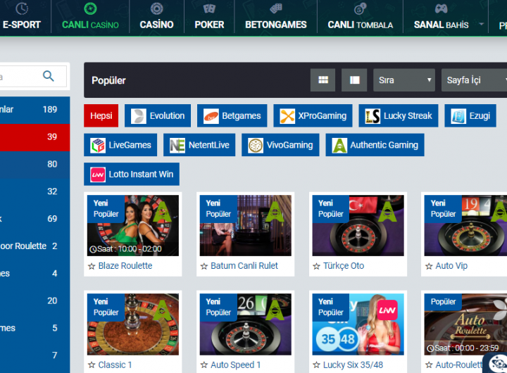Image resolution: width=507 pixels, height=373 pixels.
Task: Select the Roulette sidebar category with 2
Action: click(35, 246)
